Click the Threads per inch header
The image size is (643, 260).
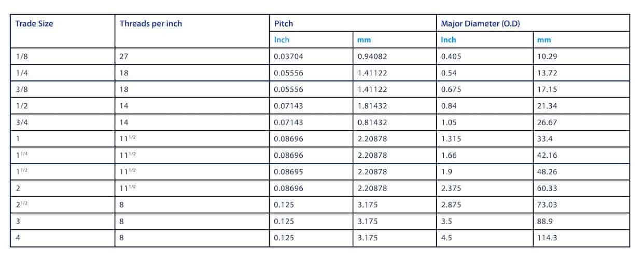point(151,23)
